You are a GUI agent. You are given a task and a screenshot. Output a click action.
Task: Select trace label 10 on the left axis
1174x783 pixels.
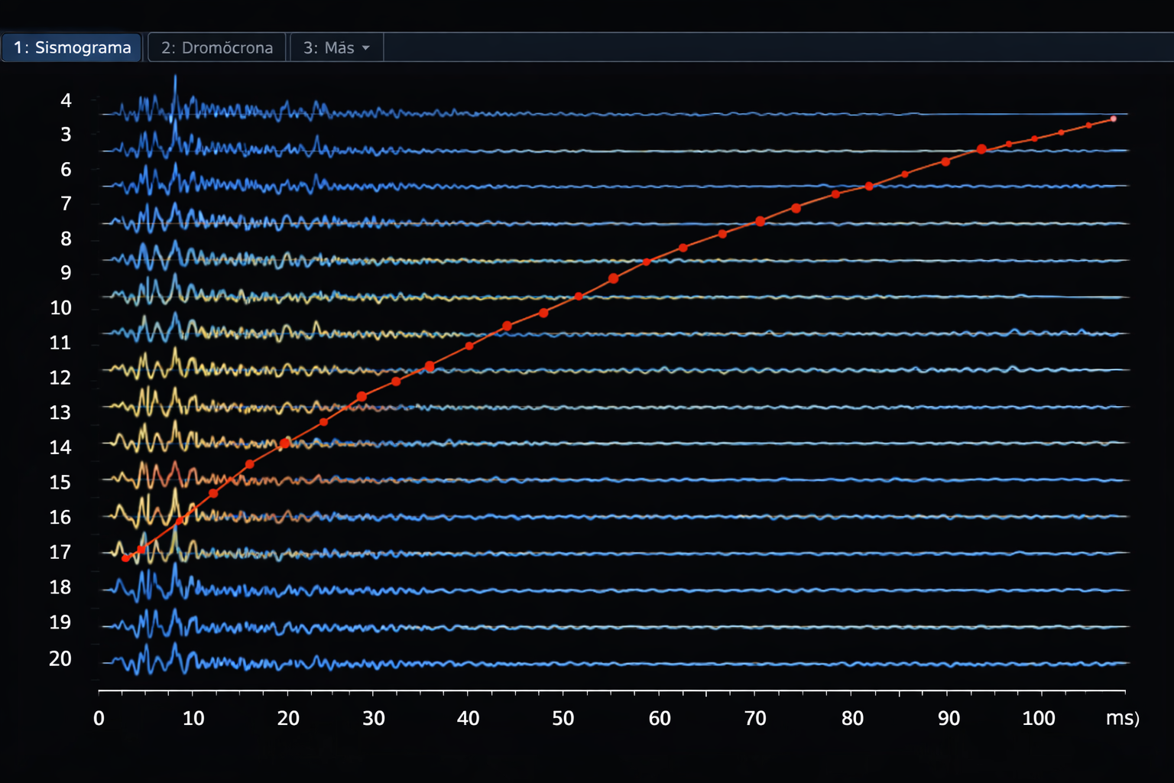60,307
